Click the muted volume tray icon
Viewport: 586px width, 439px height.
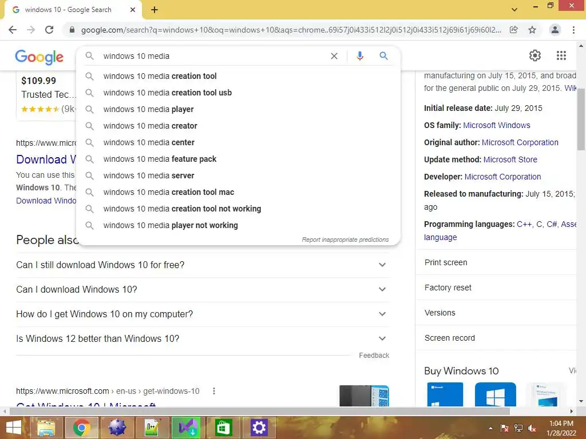(x=532, y=428)
